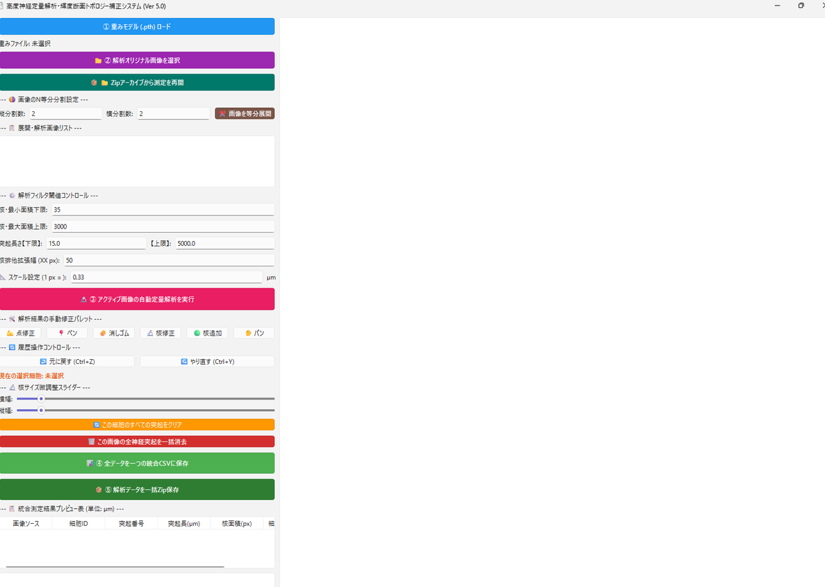
Task: Select the 核修正 nucleus-correction tool
Action: tap(160, 333)
